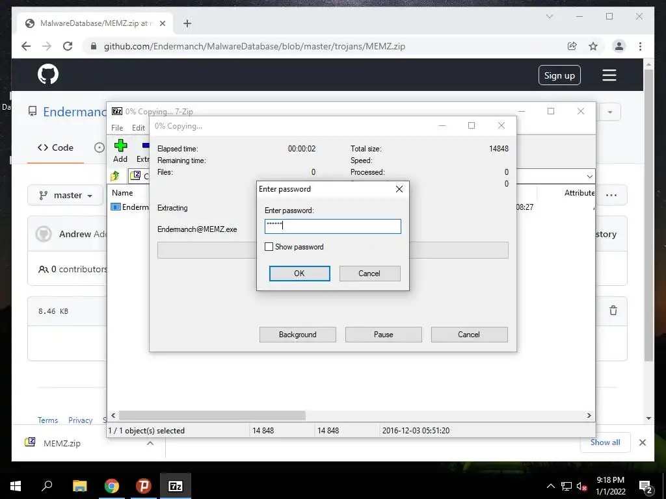Go back in Chrome
This screenshot has width=666, height=499.
coord(26,46)
